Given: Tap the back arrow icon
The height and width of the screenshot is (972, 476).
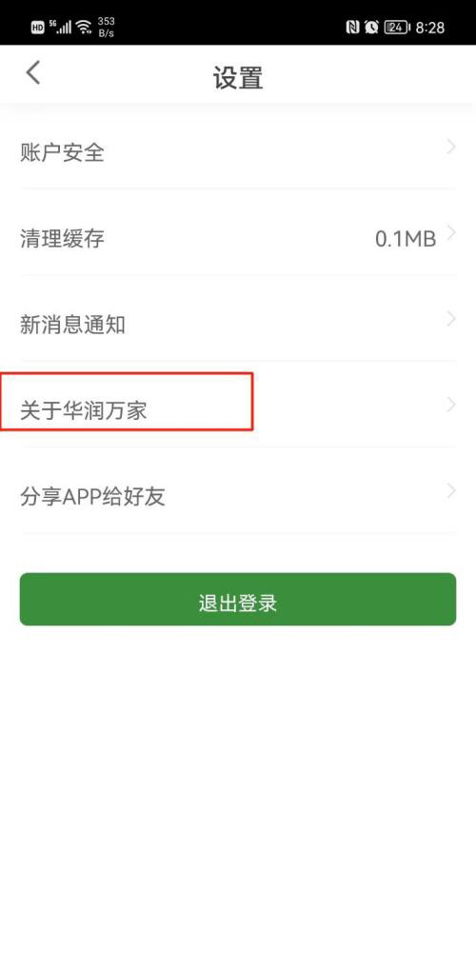Looking at the screenshot, I should pos(33,72).
